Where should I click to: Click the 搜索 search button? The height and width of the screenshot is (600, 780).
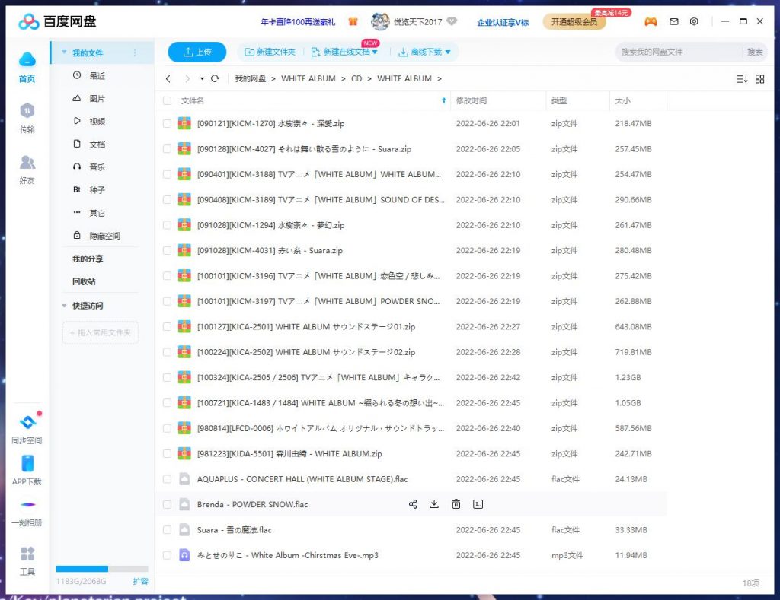(755, 52)
